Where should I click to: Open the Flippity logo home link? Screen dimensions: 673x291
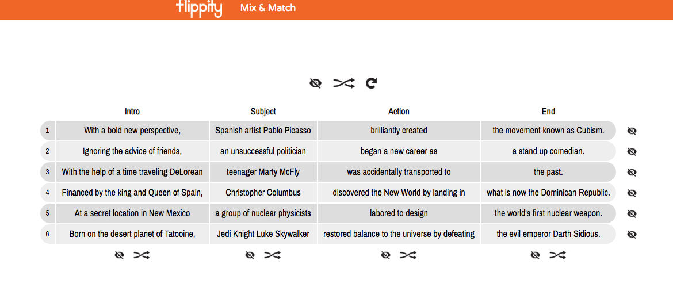(199, 8)
